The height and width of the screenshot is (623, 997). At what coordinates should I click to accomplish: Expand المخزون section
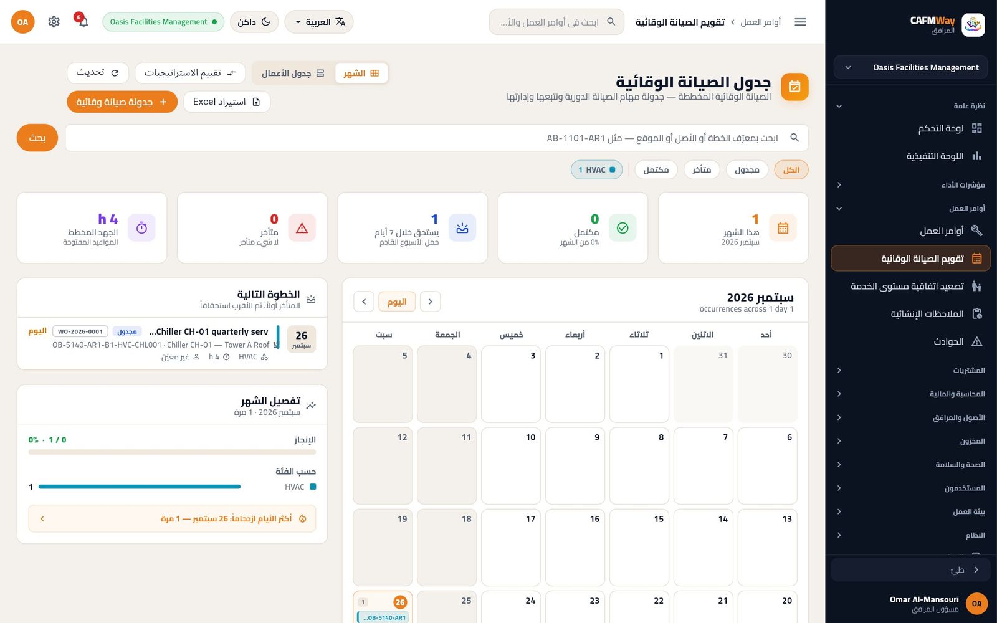[910, 441]
